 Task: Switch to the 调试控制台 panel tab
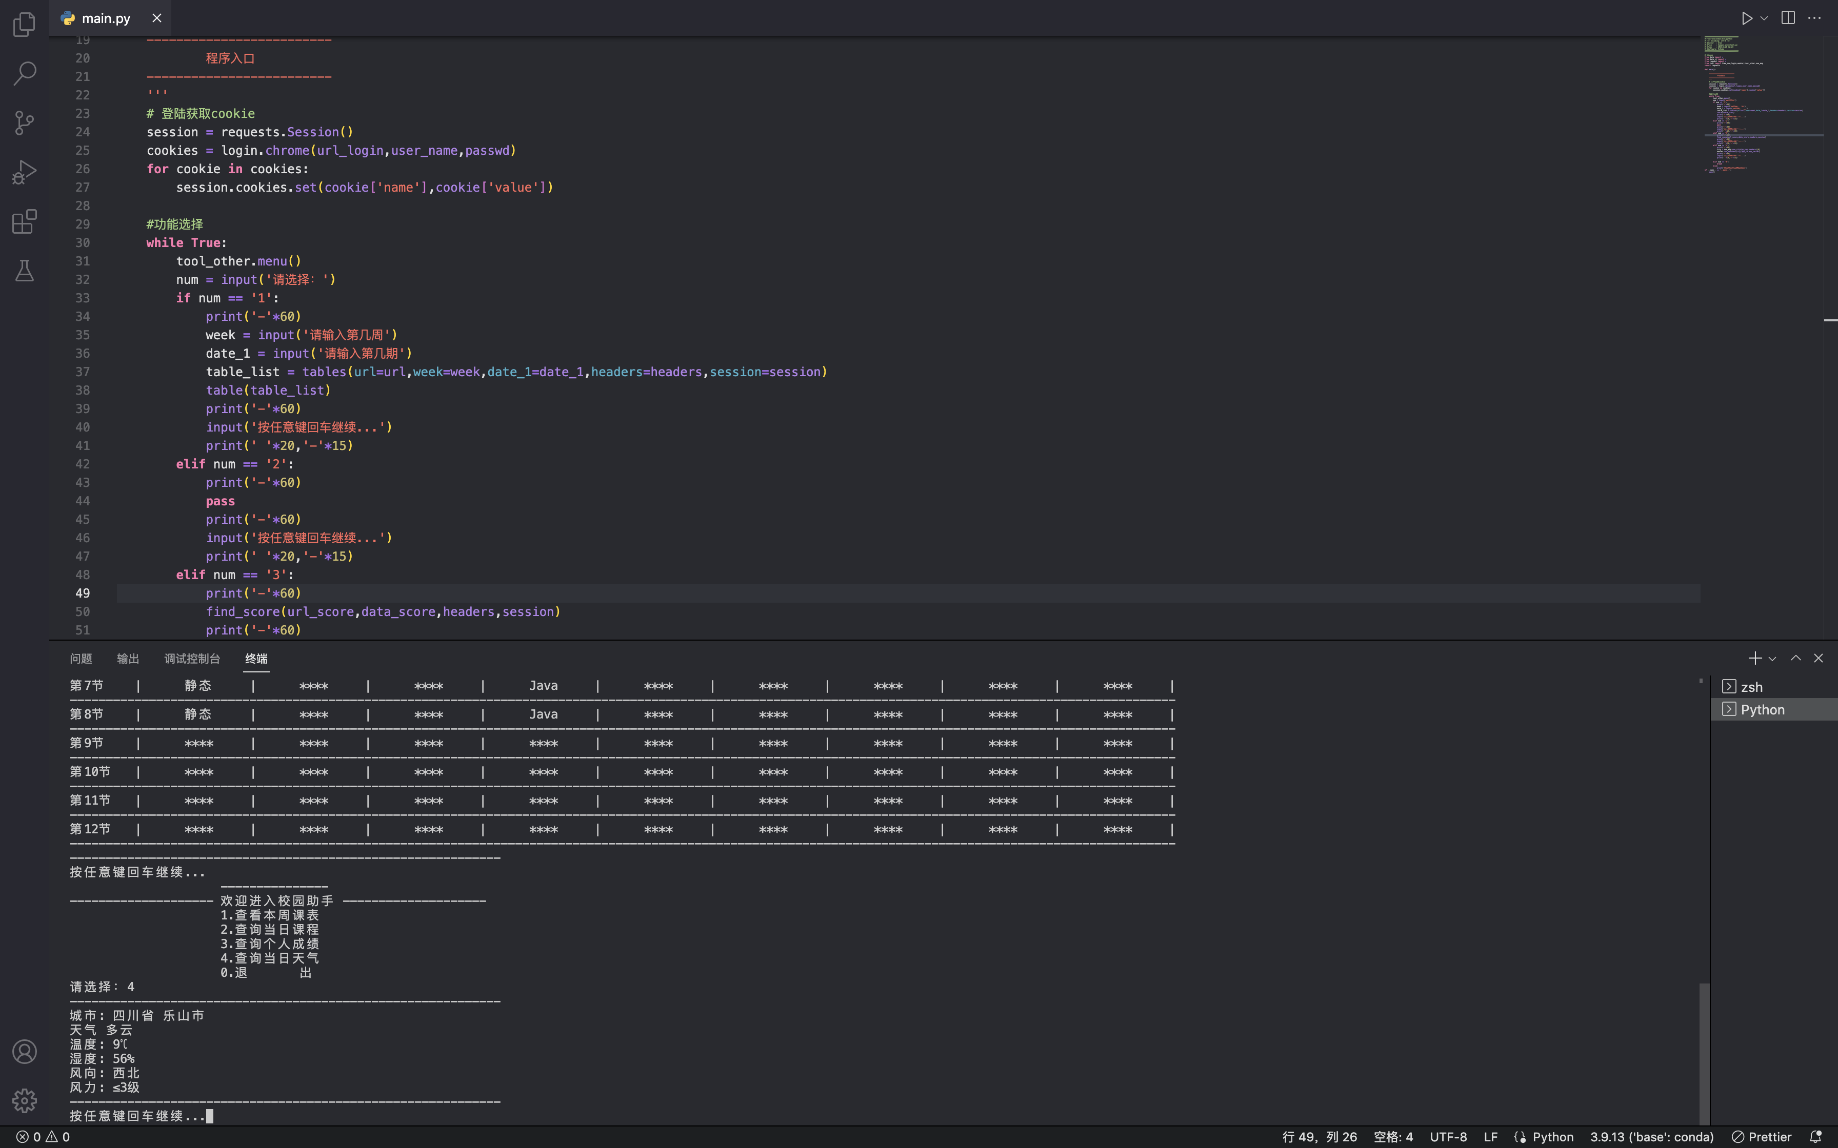click(192, 658)
